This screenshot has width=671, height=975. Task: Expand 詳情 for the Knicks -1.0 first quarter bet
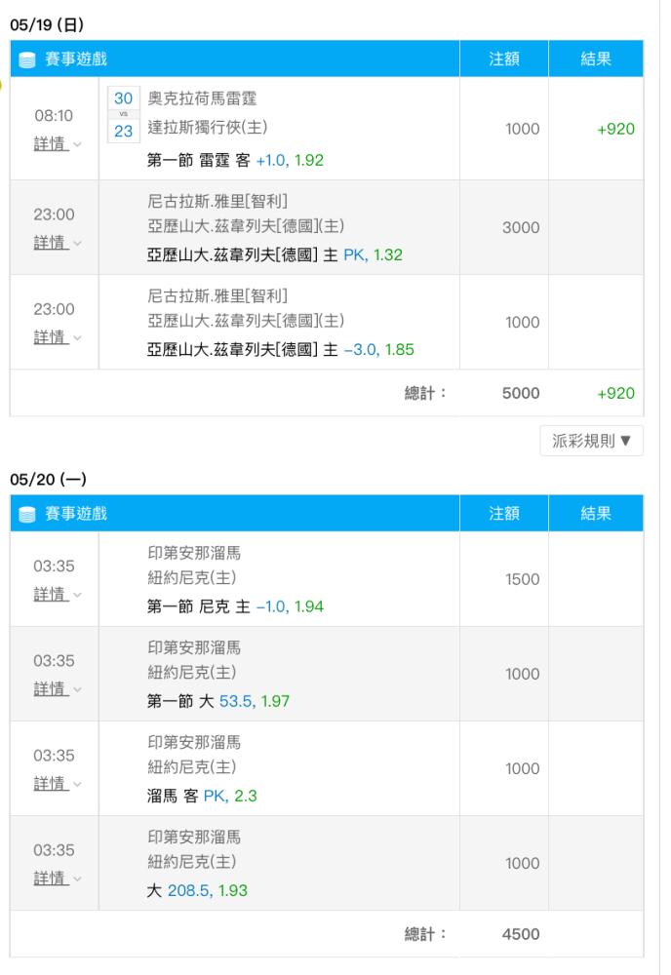coord(58,595)
